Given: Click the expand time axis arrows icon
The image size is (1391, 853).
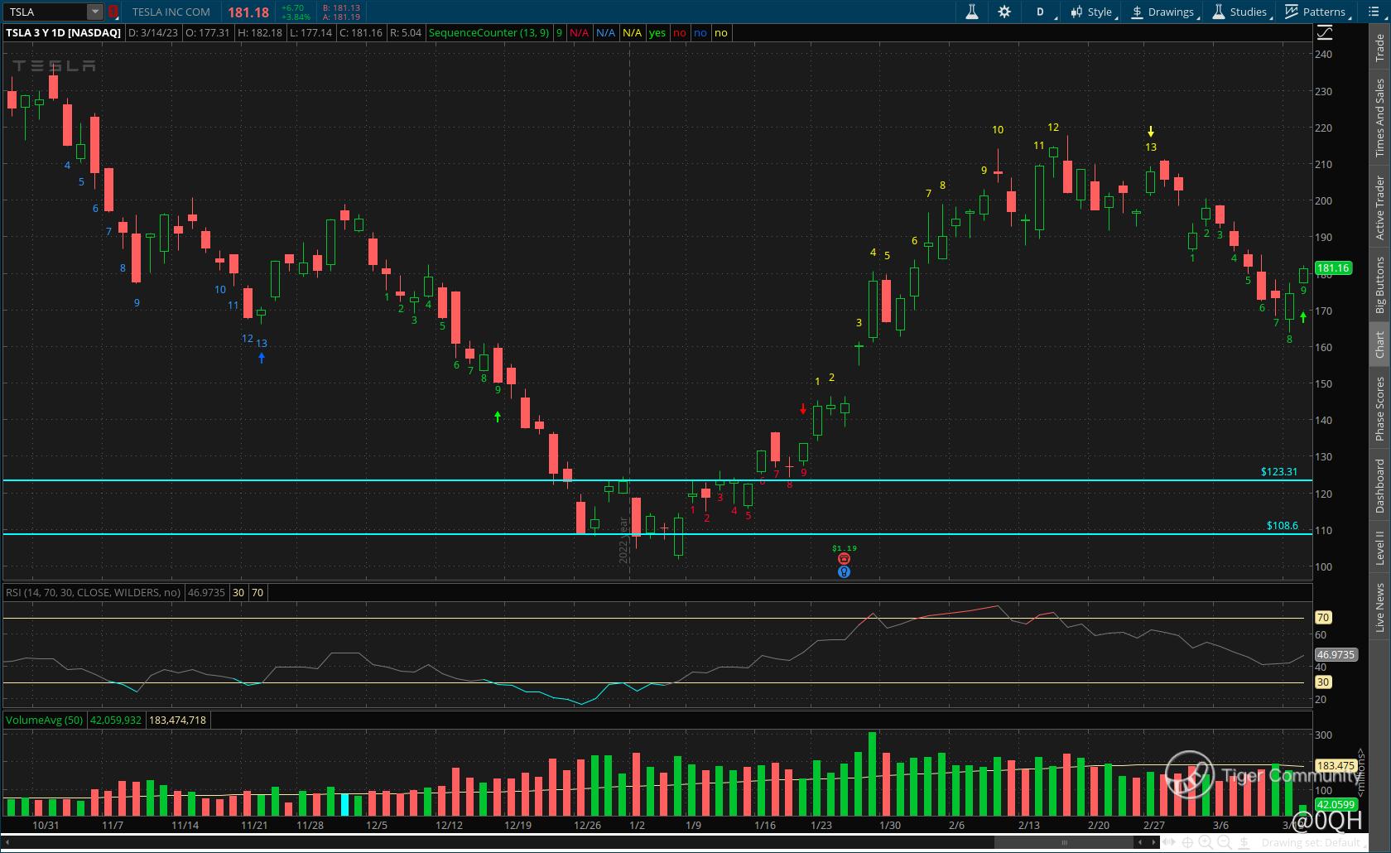Looking at the screenshot, I should click(x=1169, y=843).
